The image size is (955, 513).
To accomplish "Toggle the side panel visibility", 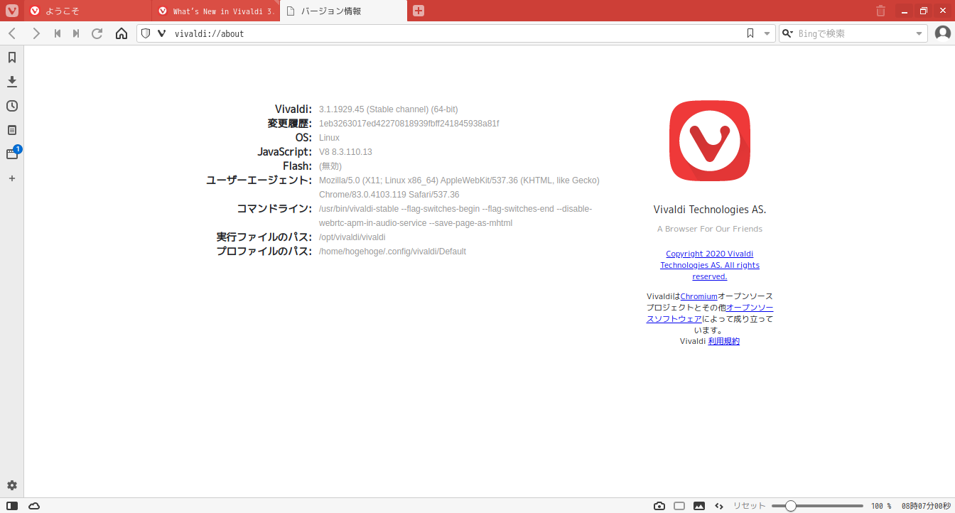I will [x=12, y=506].
